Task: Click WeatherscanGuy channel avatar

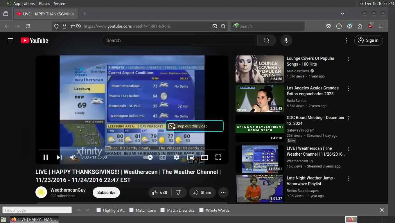Action: (x=41, y=192)
